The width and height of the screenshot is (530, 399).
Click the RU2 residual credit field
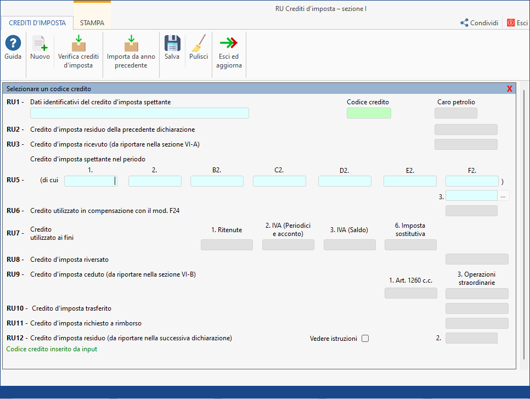click(x=466, y=130)
